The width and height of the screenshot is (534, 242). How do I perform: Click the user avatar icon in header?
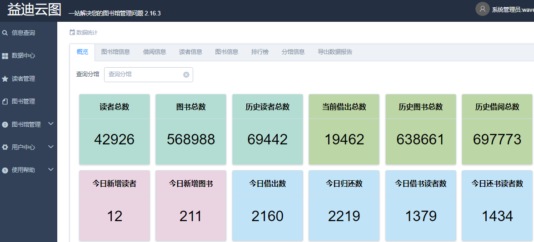coord(482,9)
